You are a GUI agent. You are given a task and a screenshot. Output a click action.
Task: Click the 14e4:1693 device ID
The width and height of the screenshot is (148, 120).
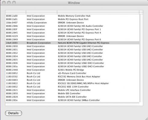(12, 43)
